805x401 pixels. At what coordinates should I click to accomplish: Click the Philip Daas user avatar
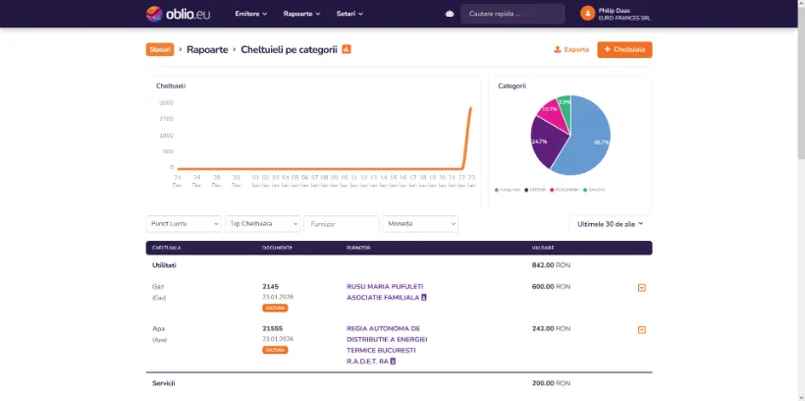point(588,14)
